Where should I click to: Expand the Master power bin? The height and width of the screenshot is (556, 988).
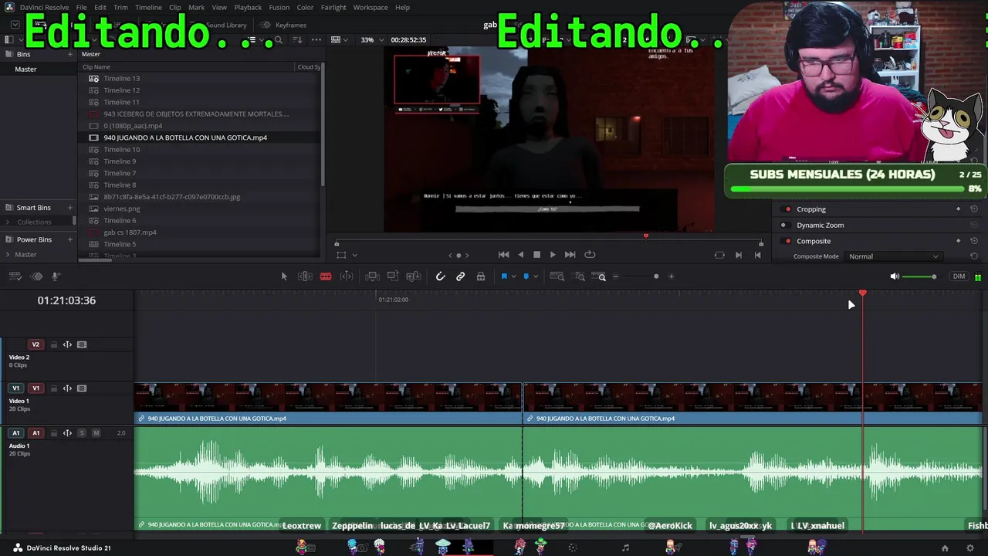point(8,255)
